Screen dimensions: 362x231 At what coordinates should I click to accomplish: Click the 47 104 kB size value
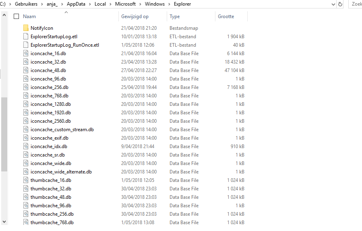234,70
